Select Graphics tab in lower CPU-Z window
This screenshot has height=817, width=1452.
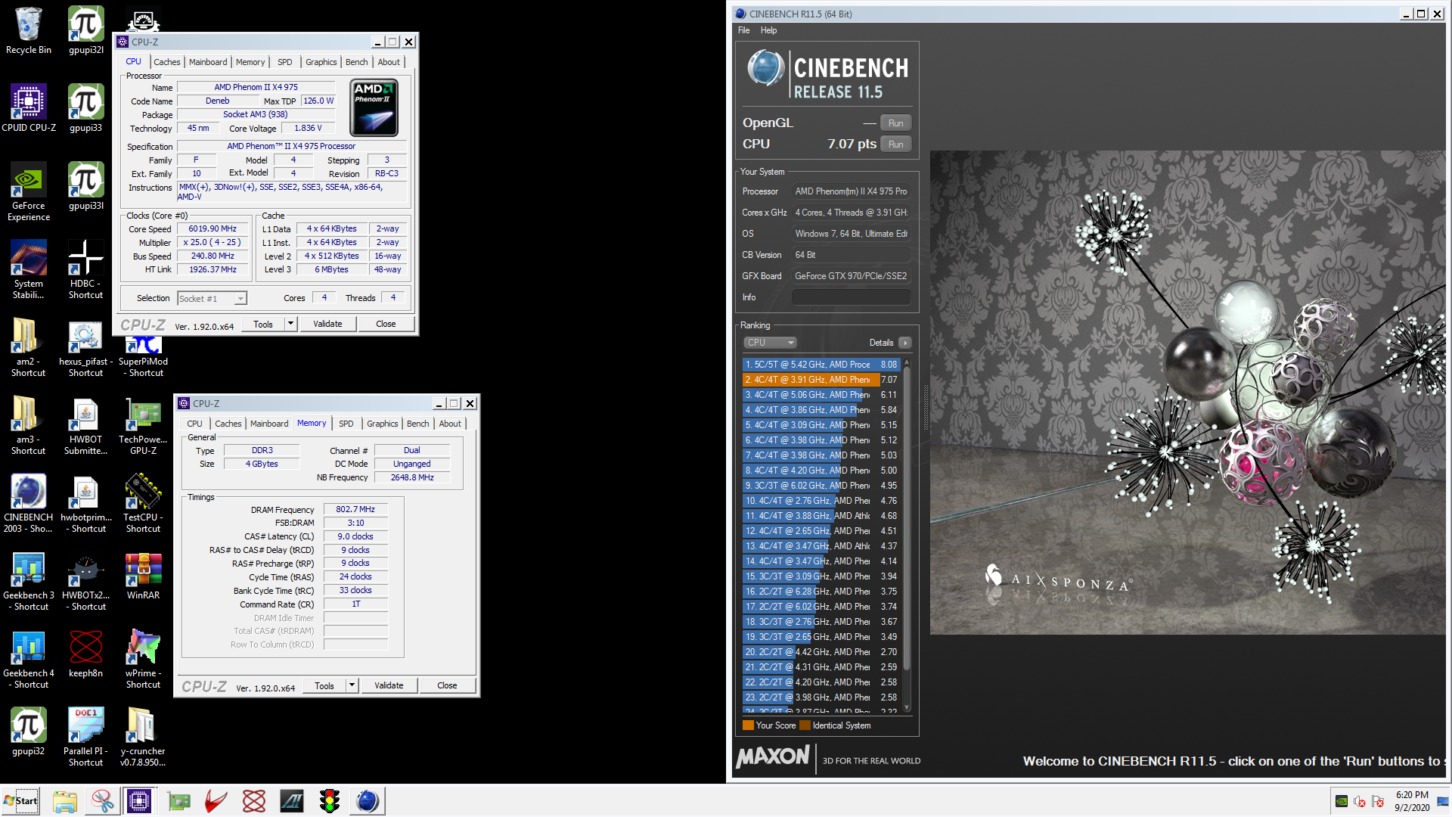tap(382, 424)
